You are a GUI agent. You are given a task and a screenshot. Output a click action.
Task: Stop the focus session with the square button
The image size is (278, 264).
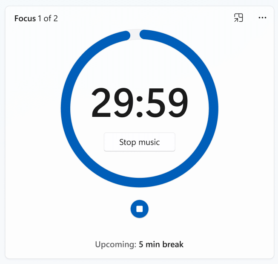pyautogui.click(x=140, y=209)
